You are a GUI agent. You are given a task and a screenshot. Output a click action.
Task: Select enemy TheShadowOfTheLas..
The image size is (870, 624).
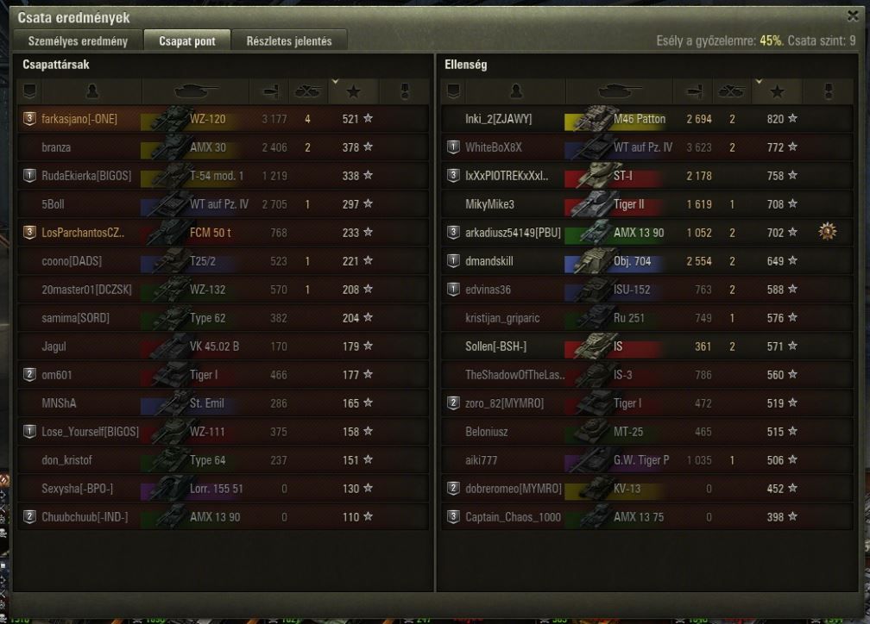pos(515,375)
